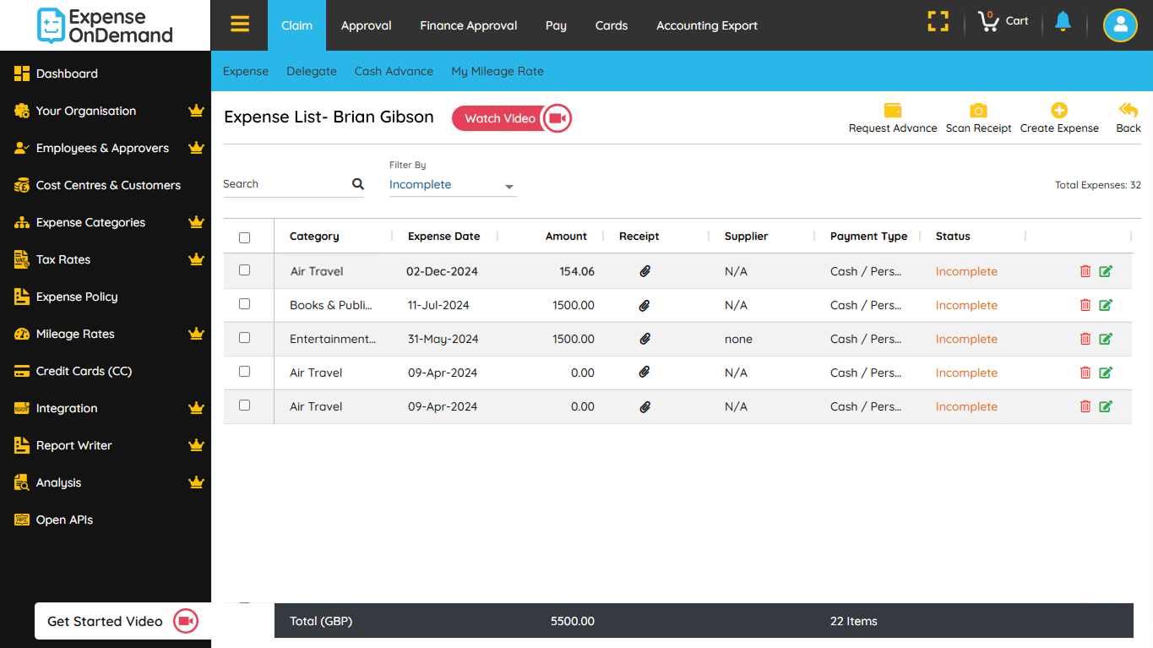Image resolution: width=1153 pixels, height=648 pixels.
Task: Open the Pay tab
Action: (x=556, y=25)
